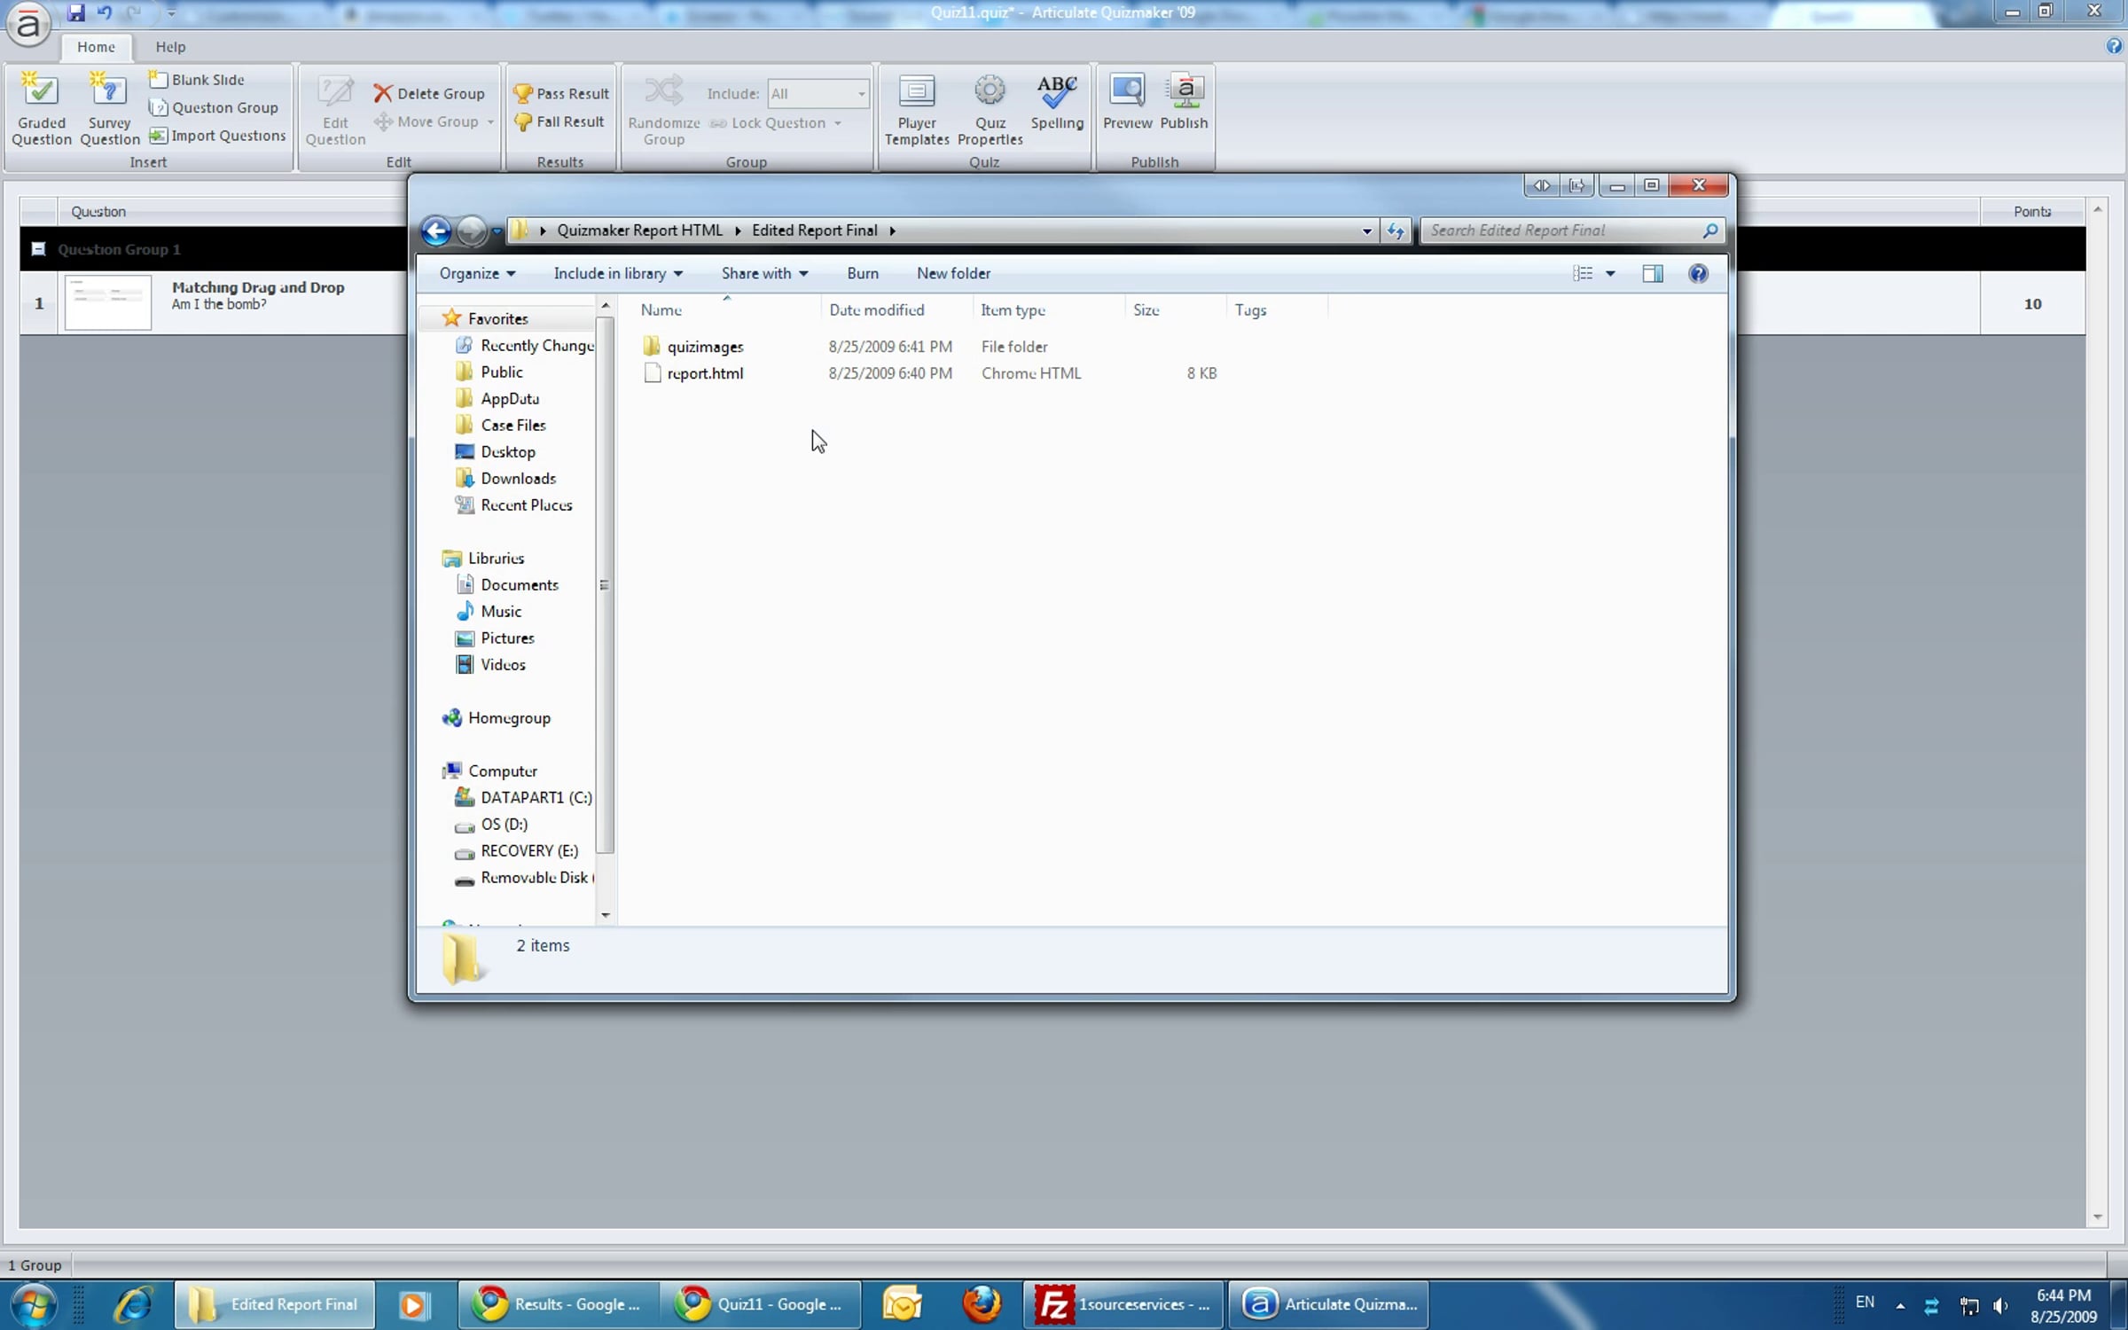Open FileZilla from the taskbar
Image resolution: width=2128 pixels, height=1330 pixels.
coord(1123,1304)
